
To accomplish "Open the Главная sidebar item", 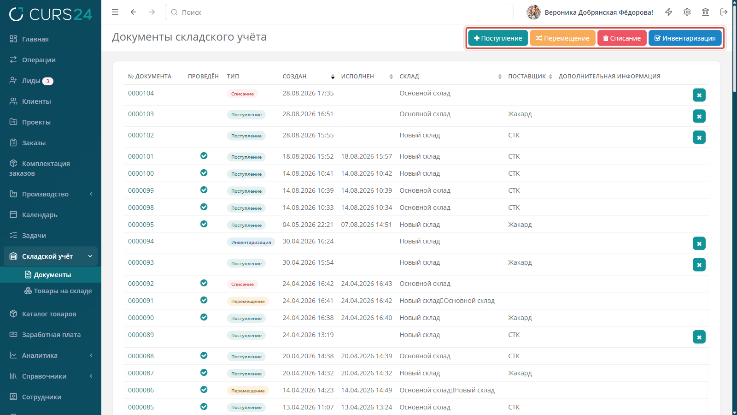I will [x=51, y=39].
